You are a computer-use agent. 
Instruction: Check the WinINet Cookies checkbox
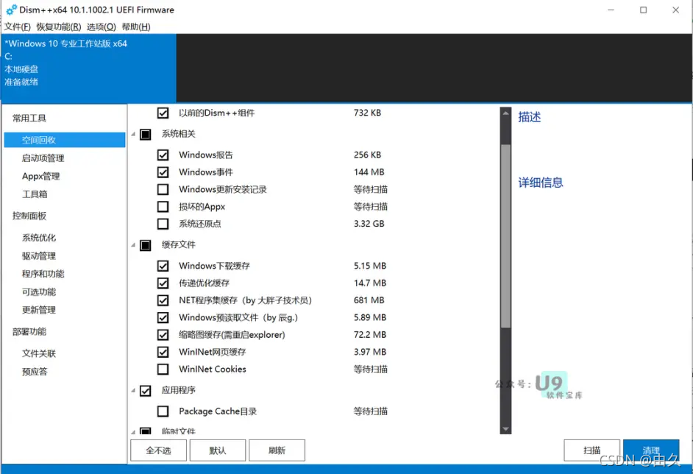pyautogui.click(x=163, y=369)
